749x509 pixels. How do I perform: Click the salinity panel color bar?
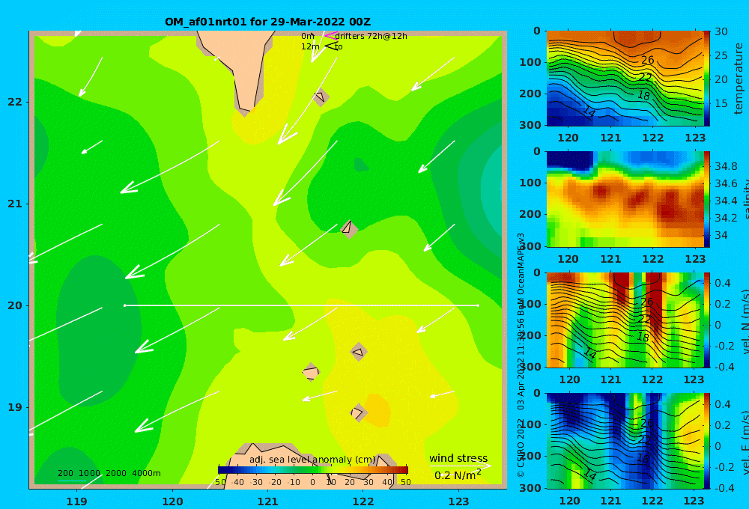coord(706,199)
